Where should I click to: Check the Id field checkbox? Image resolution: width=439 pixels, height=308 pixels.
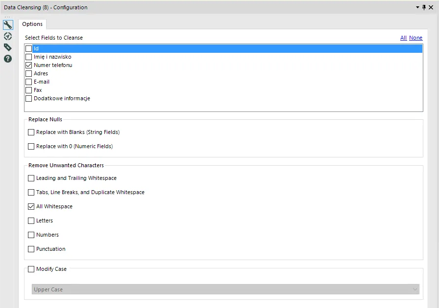pos(28,48)
